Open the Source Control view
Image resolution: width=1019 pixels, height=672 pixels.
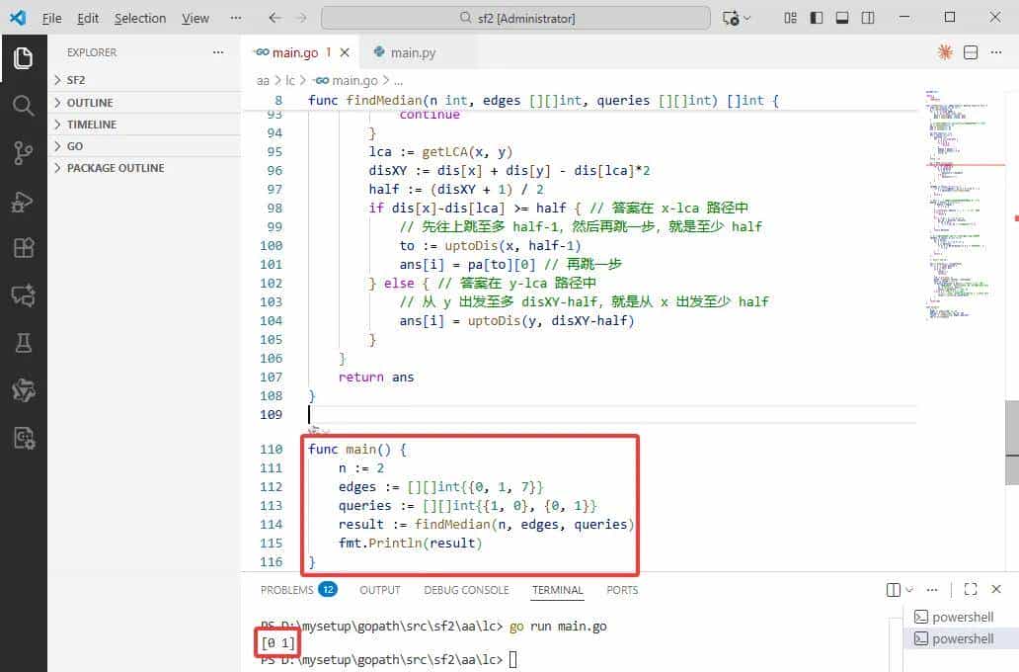(x=24, y=152)
